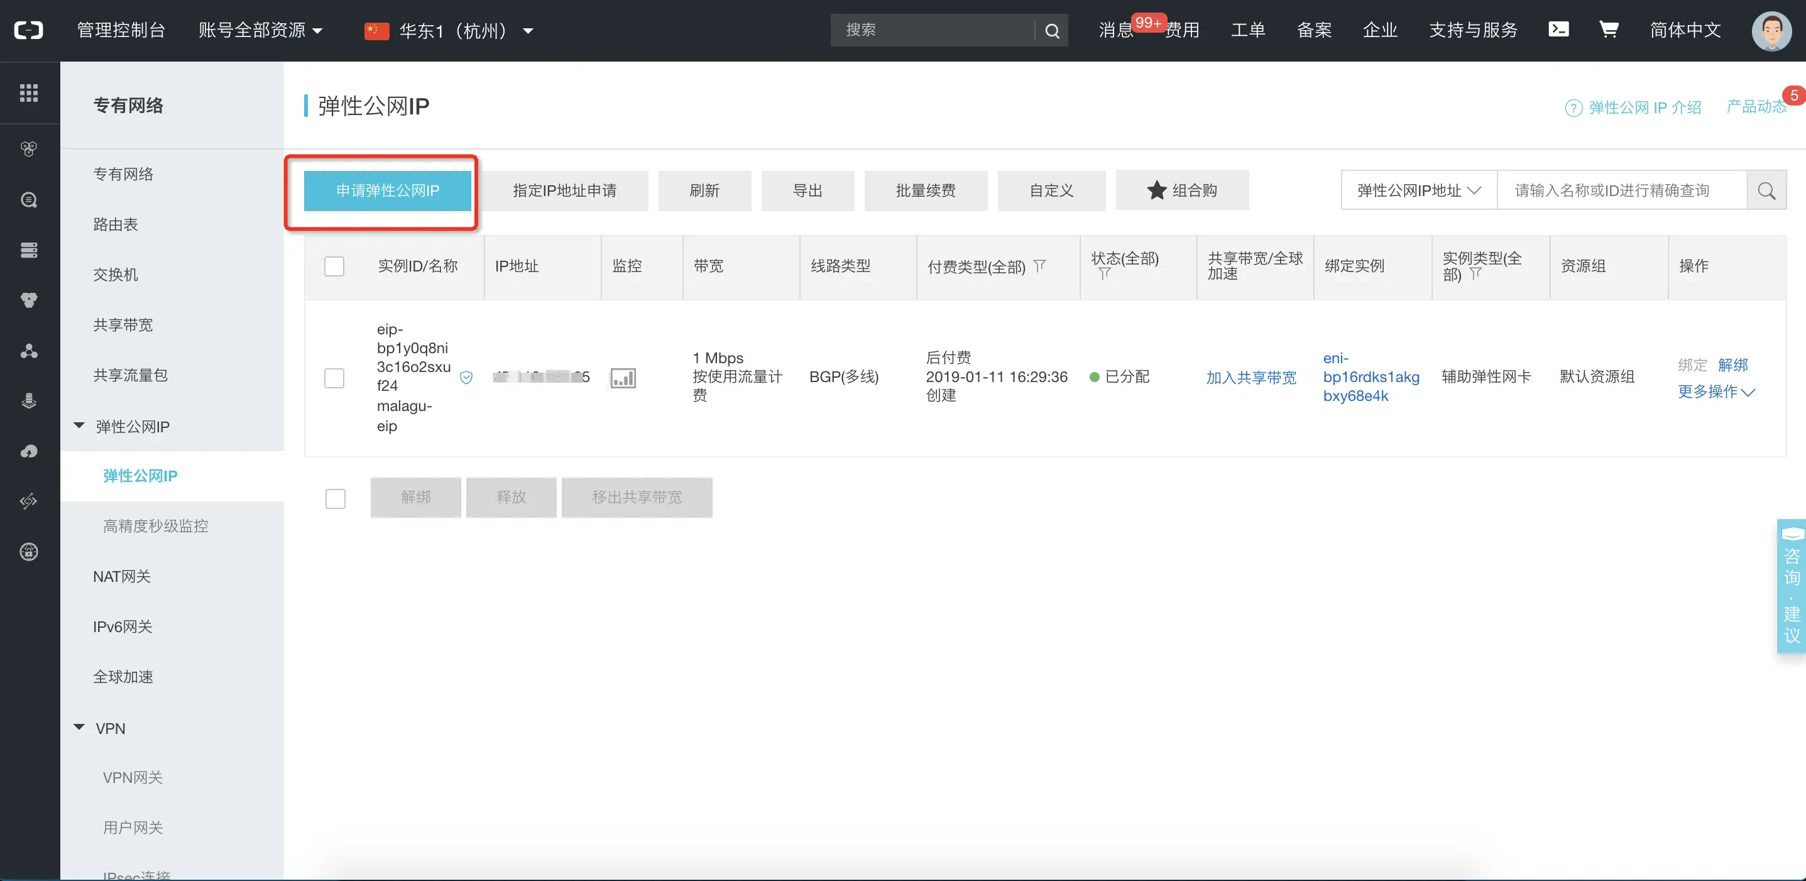
Task: Expand the 弹性公网IP地址 search type dropdown
Action: tap(1418, 190)
